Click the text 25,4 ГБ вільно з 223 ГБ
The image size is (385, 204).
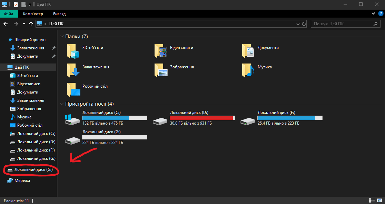pos(278,123)
